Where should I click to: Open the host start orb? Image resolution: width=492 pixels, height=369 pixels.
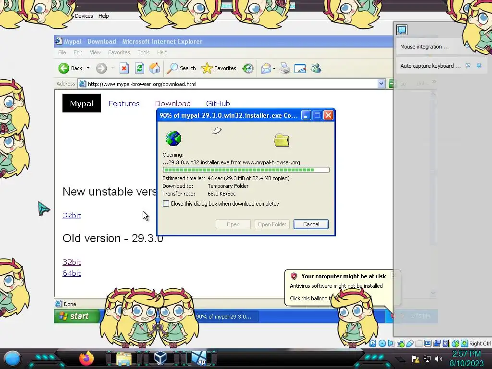(12, 358)
